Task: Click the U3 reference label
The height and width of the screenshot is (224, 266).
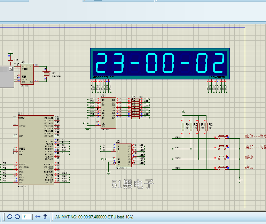Action: pyautogui.click(x=102, y=95)
